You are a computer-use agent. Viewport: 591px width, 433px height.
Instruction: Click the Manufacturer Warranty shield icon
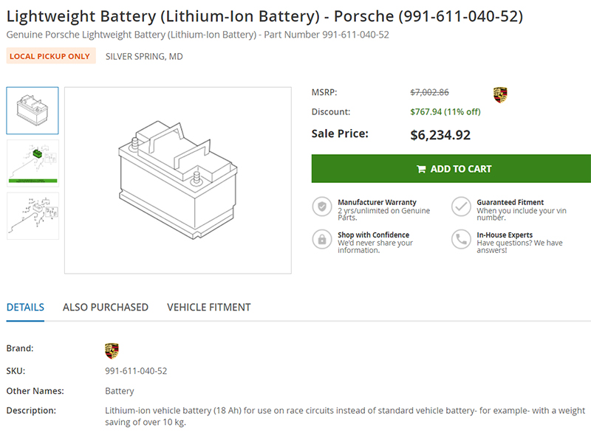pos(321,207)
